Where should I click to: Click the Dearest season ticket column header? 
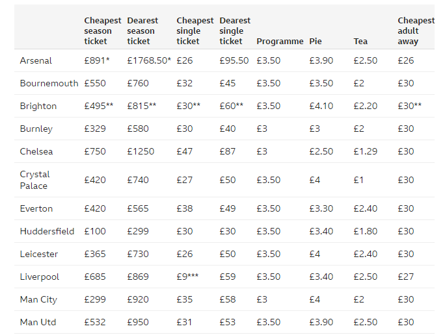click(x=142, y=31)
